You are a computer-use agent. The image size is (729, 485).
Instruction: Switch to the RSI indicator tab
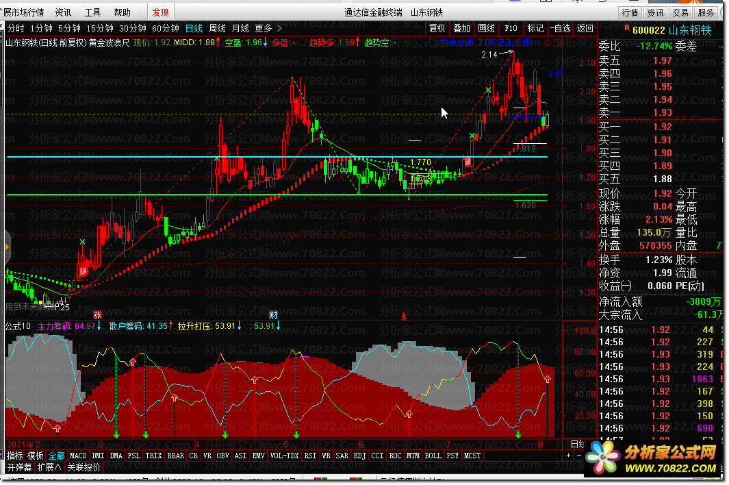coord(310,456)
